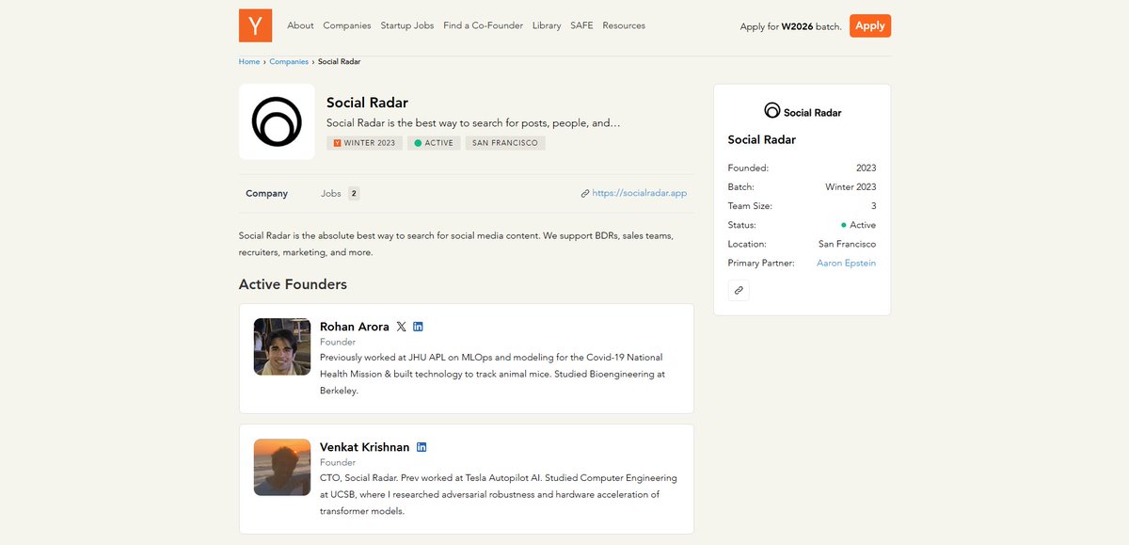1129x545 pixels.
Task: Open Rohan Arora's X profile icon
Action: (401, 326)
